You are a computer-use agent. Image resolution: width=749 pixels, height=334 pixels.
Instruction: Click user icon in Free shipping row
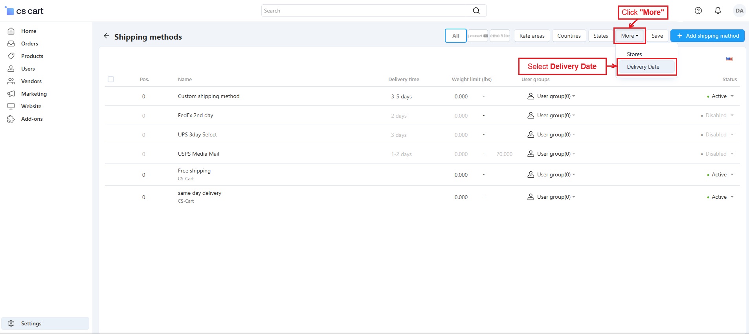(x=531, y=174)
